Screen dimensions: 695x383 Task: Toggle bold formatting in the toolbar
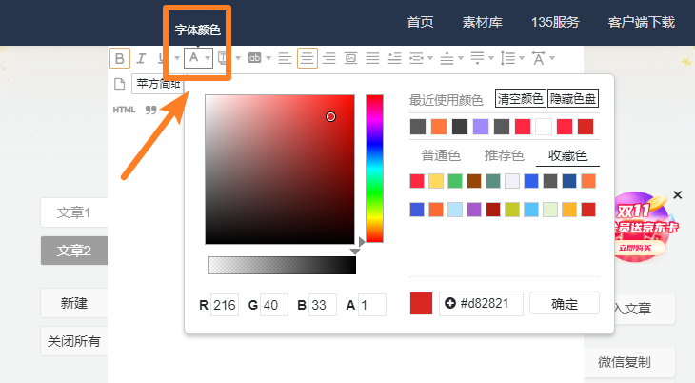[120, 58]
